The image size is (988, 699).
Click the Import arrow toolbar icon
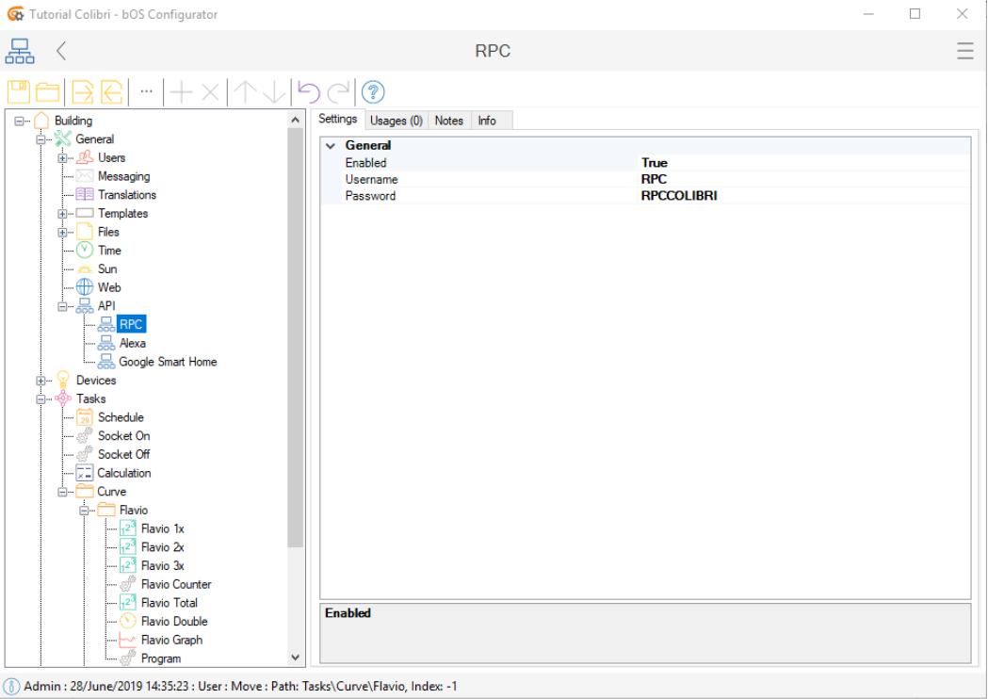pyautogui.click(x=112, y=92)
